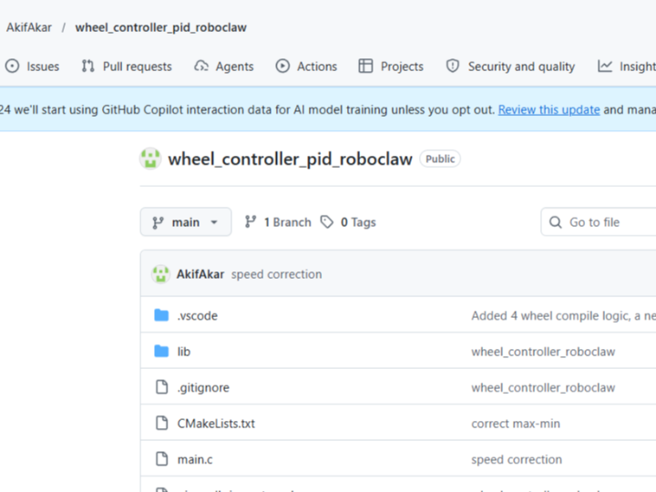
Task: Open the CMakeLists.txt file
Action: 216,424
